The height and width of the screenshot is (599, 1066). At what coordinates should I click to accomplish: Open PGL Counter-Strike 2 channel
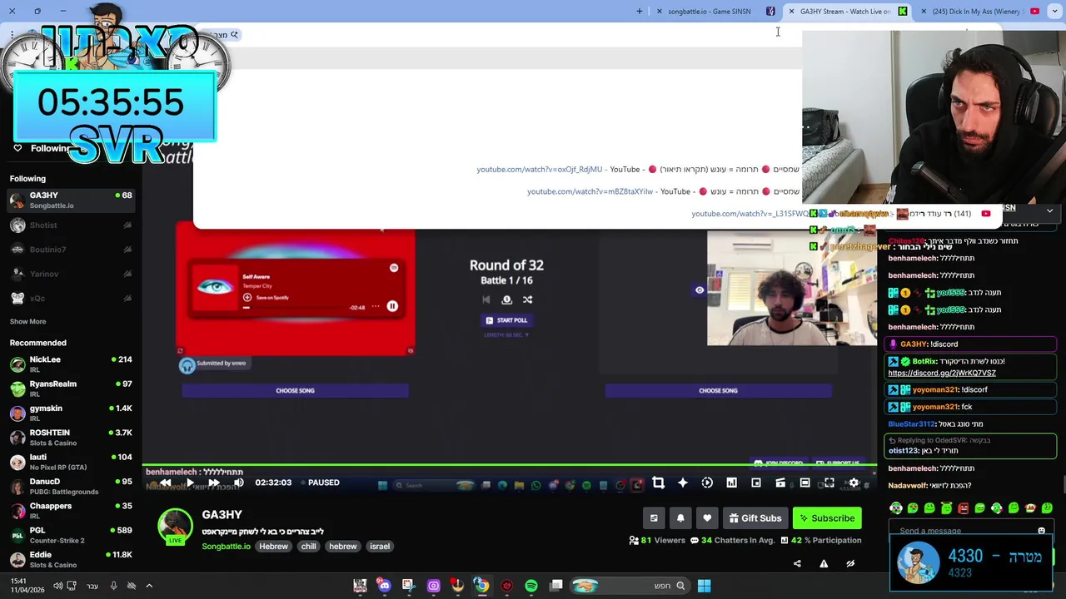tap(71, 535)
